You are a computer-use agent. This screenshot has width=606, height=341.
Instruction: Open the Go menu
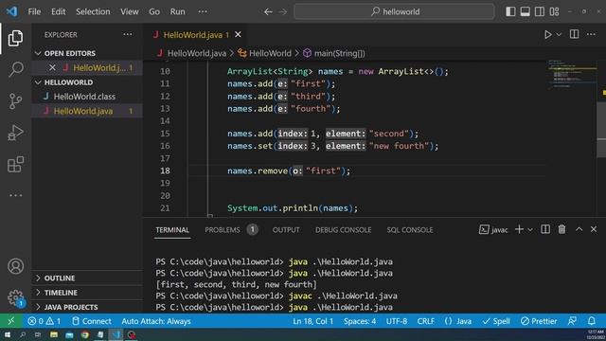(154, 11)
